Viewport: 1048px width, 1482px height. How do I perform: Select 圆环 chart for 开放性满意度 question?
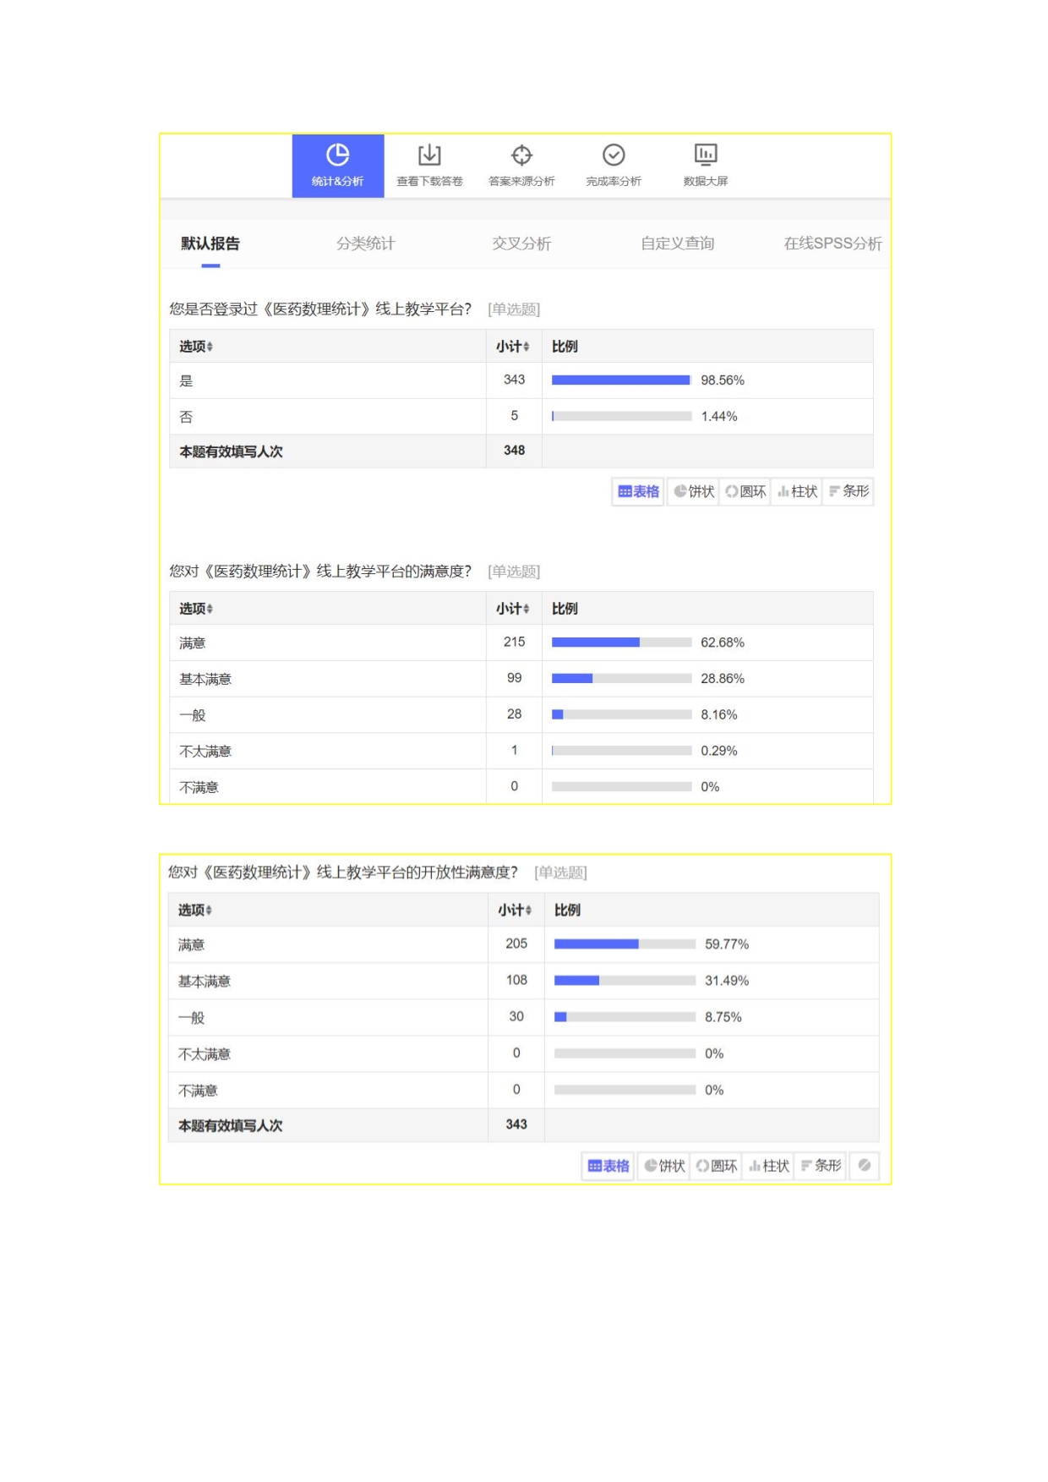point(716,1166)
